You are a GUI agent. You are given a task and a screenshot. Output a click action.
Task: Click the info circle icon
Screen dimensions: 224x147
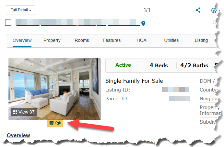[214, 10]
